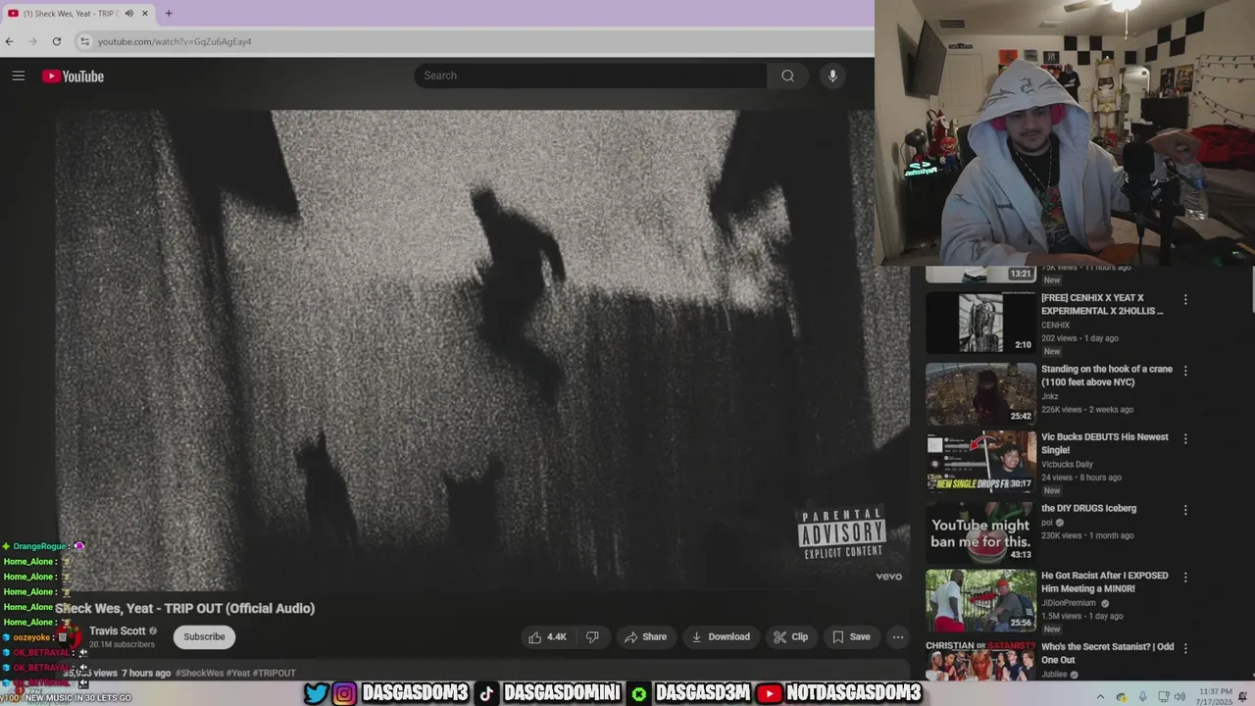This screenshot has width=1255, height=706.
Task: Open options menu for DIY DRUGS Iceberg
Action: click(1185, 510)
